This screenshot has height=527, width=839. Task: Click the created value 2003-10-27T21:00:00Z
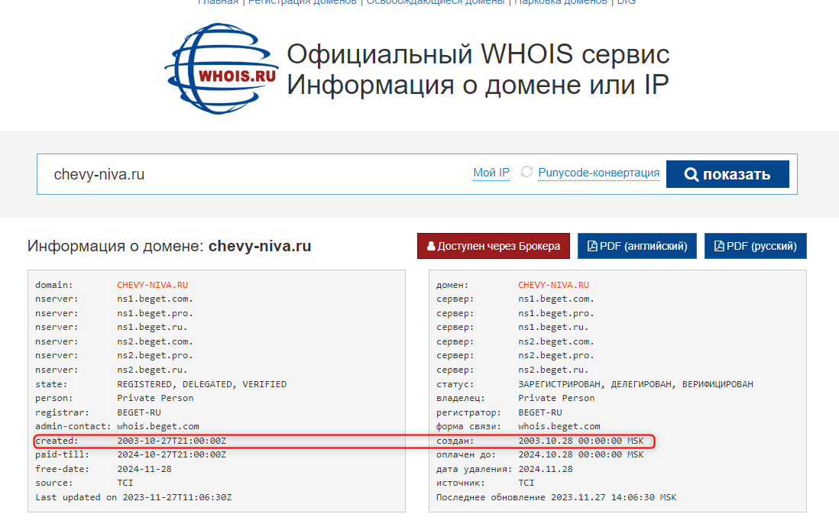[171, 441]
